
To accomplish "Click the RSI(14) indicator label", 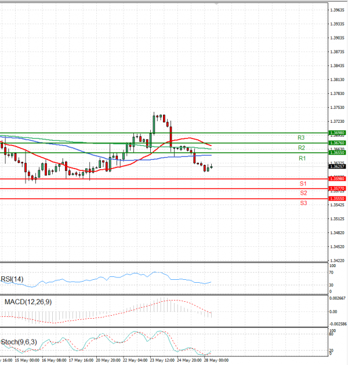I will 12,279.
